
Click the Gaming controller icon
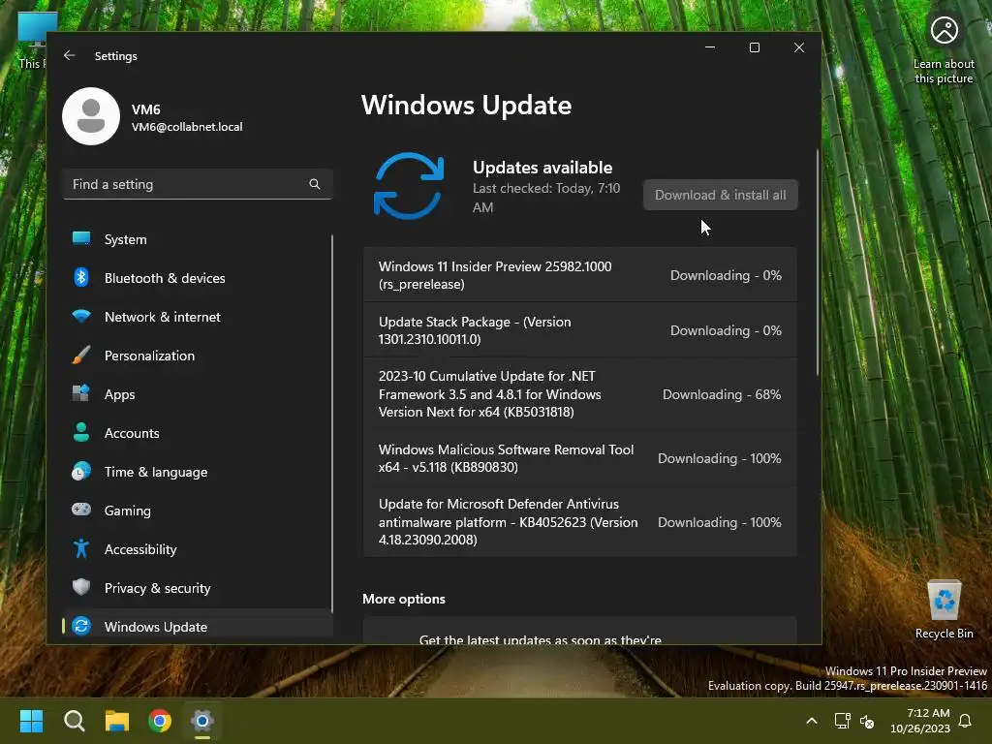81,510
